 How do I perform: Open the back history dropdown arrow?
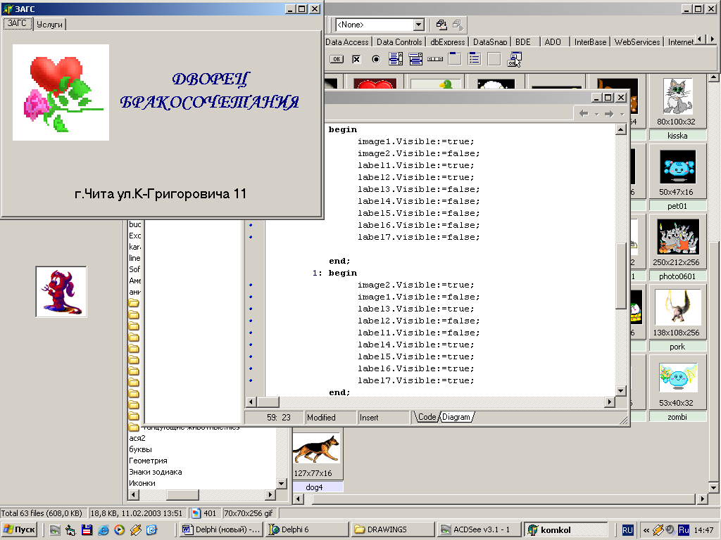596,114
